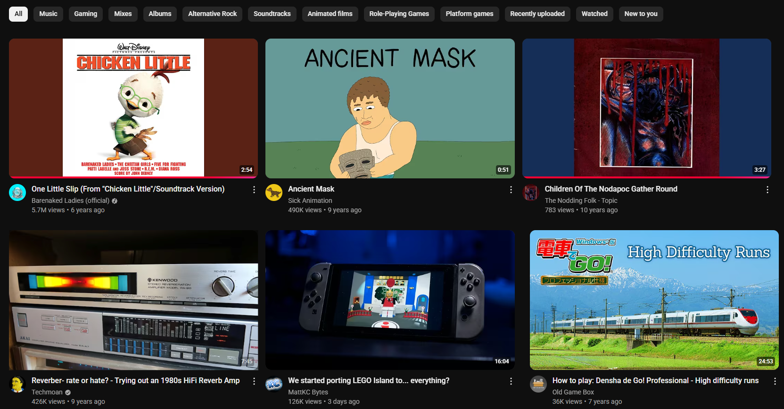Visit The Nodding Folk - Topic channel
784x409 pixels.
coord(581,200)
